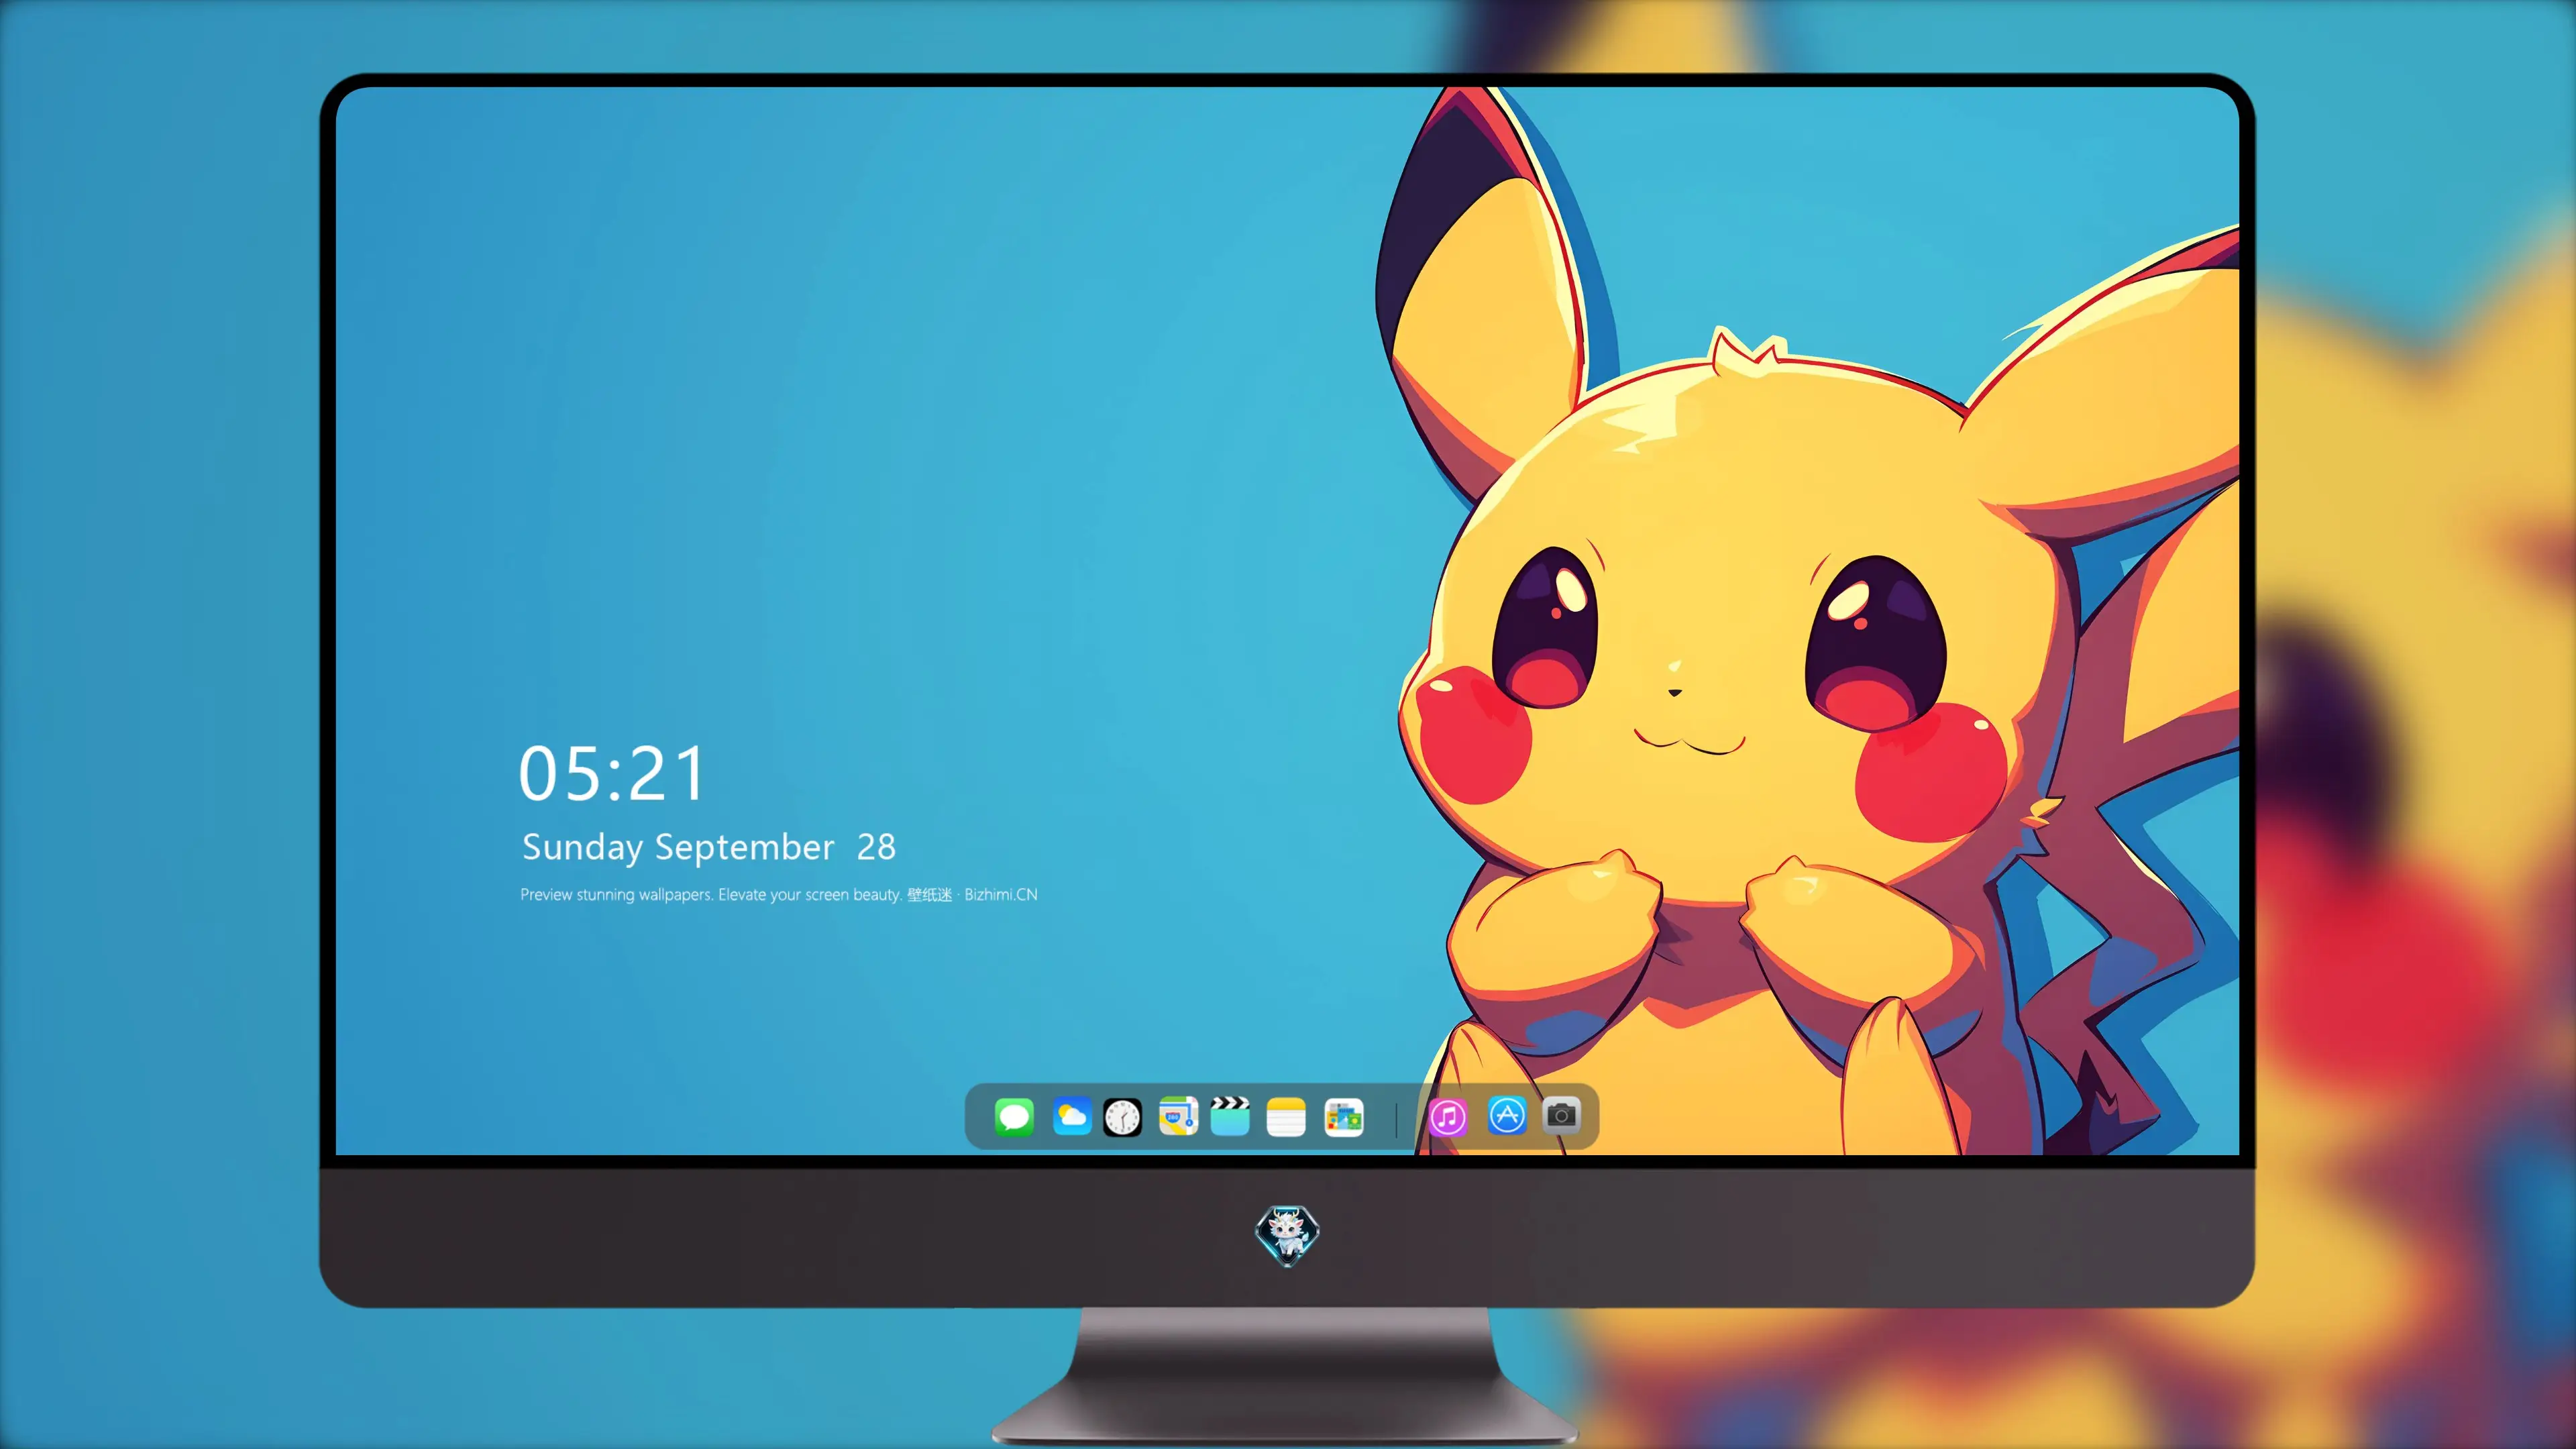Click the 05:21 clock display
Viewport: 2576px width, 1449px height.
point(612,773)
